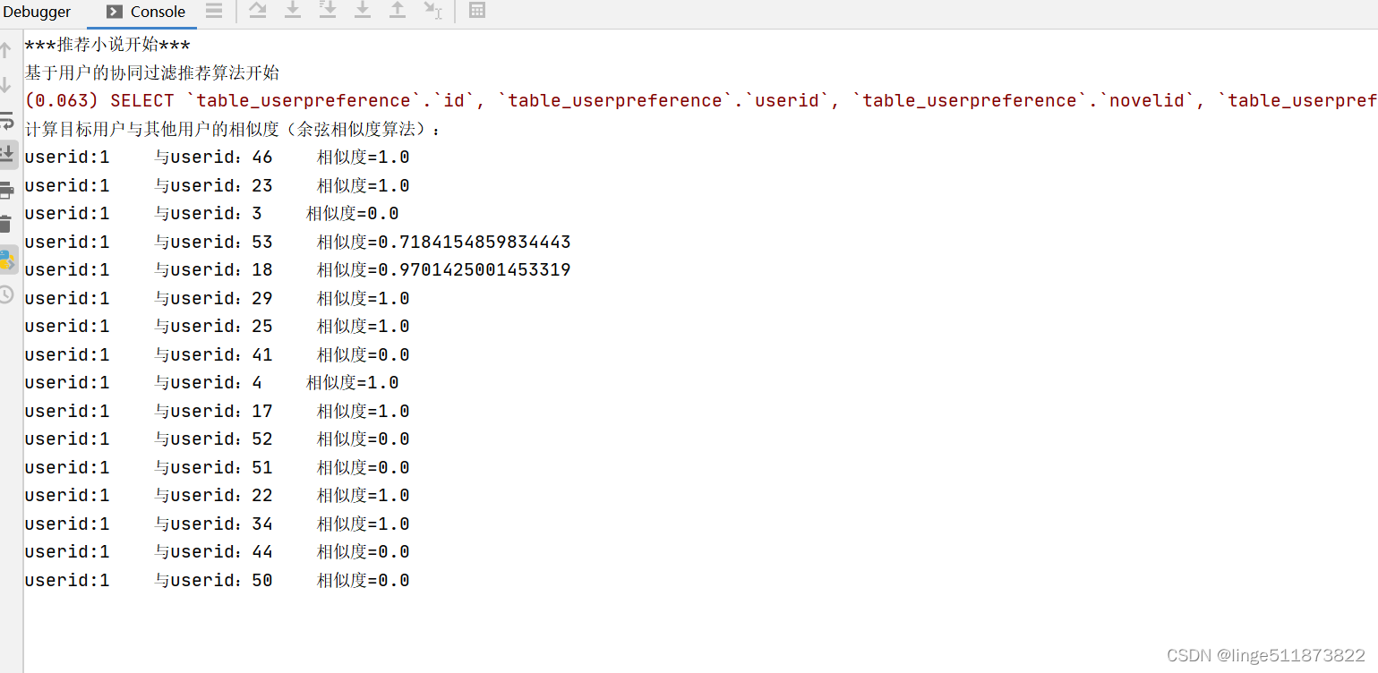The height and width of the screenshot is (673, 1378).
Task: Toggle soft-wrap in the console sidebar
Action: click(x=7, y=120)
